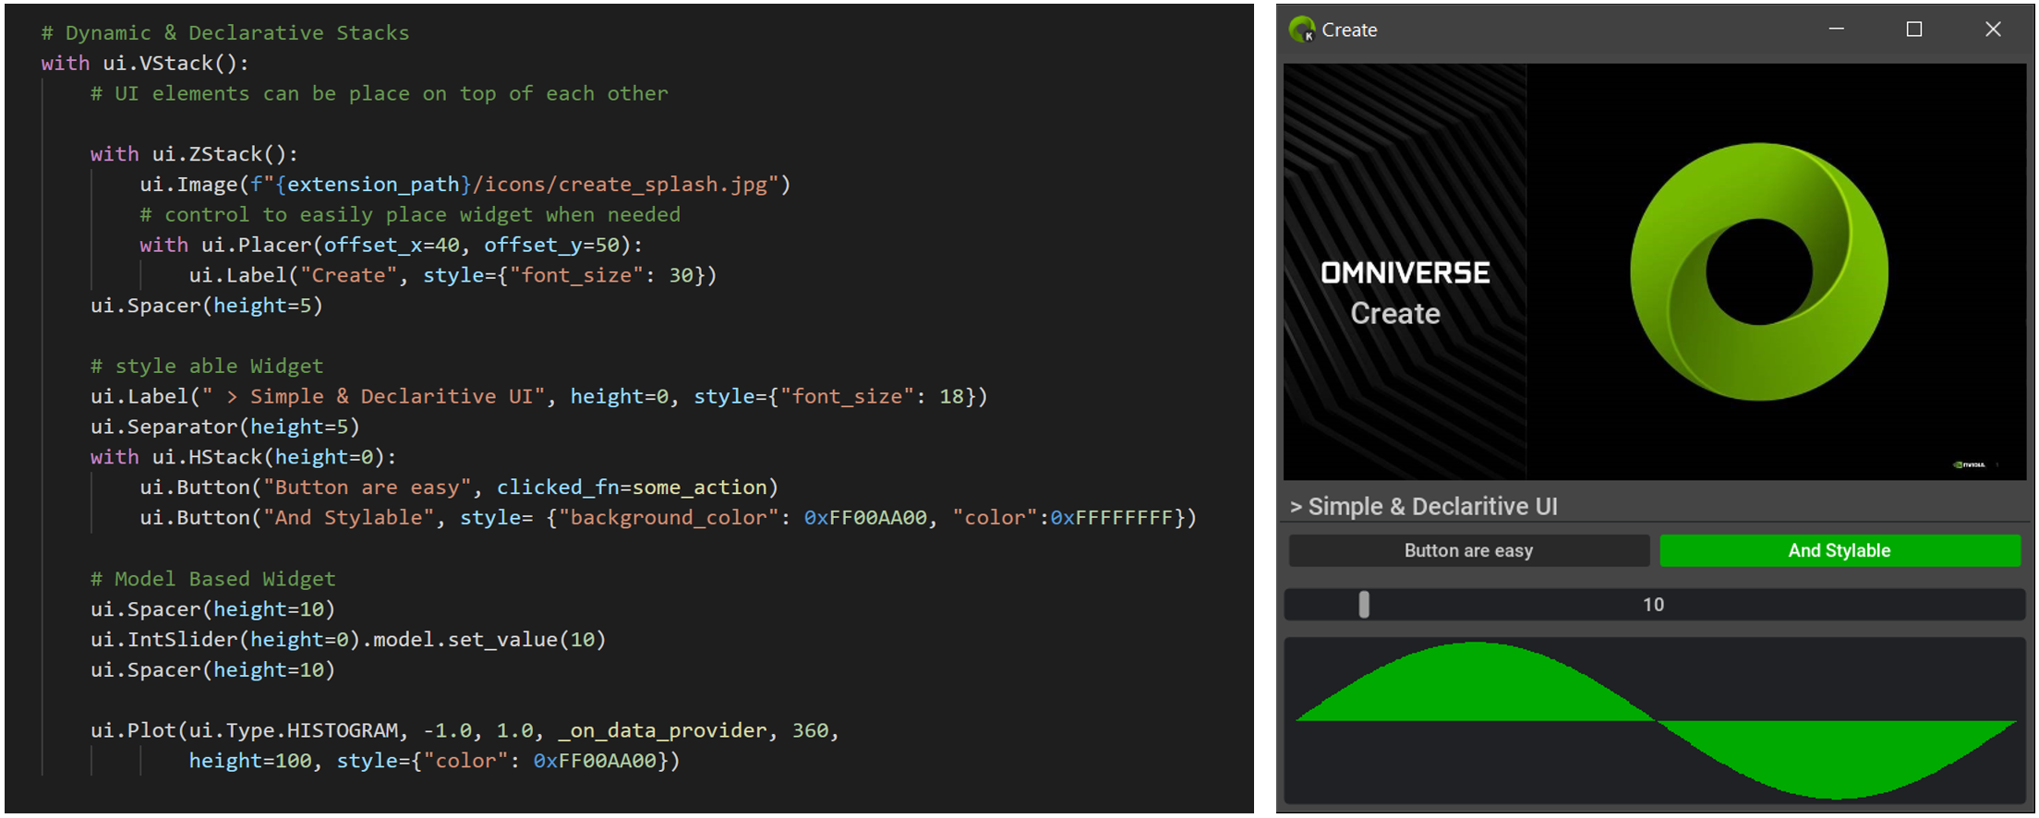Click the OMNIVERSE text on the splash
Screen dimensions: 2039x818
(x=1405, y=273)
